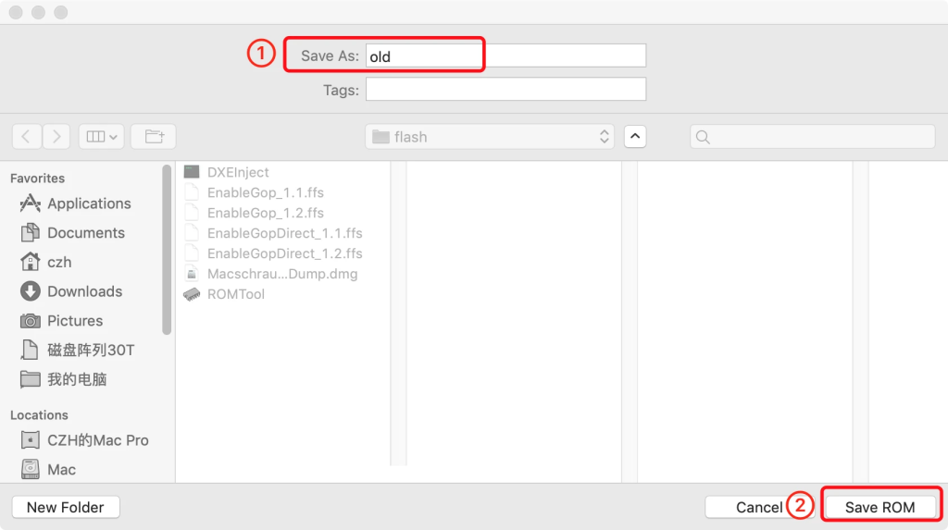Click the search field
This screenshot has width=948, height=530.
click(x=812, y=137)
